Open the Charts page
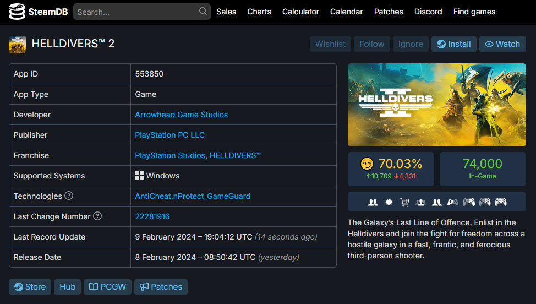 pos(259,12)
